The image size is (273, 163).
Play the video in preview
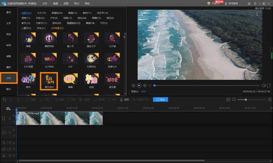139,86
